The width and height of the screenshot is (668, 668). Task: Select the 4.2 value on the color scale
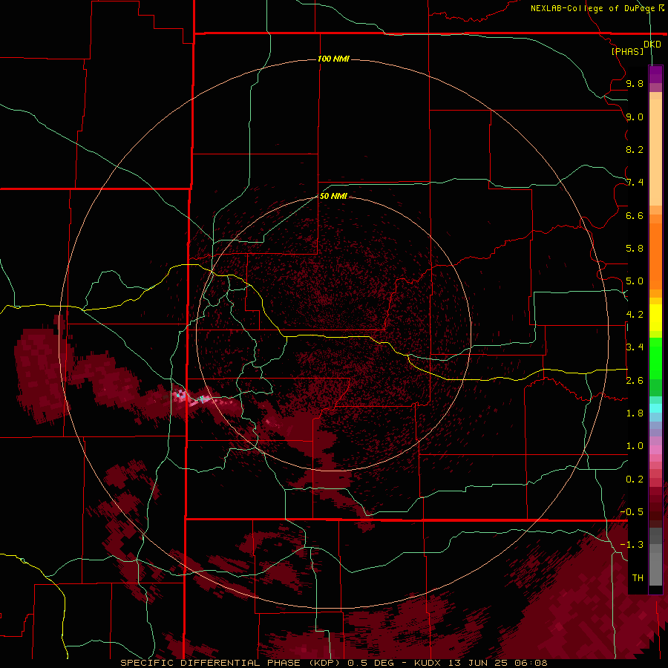tap(635, 315)
